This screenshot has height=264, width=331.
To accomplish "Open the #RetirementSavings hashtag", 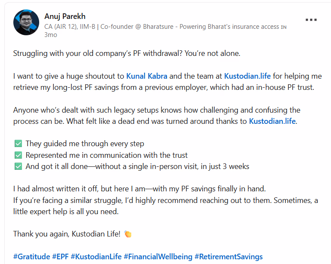I will coord(229,257).
